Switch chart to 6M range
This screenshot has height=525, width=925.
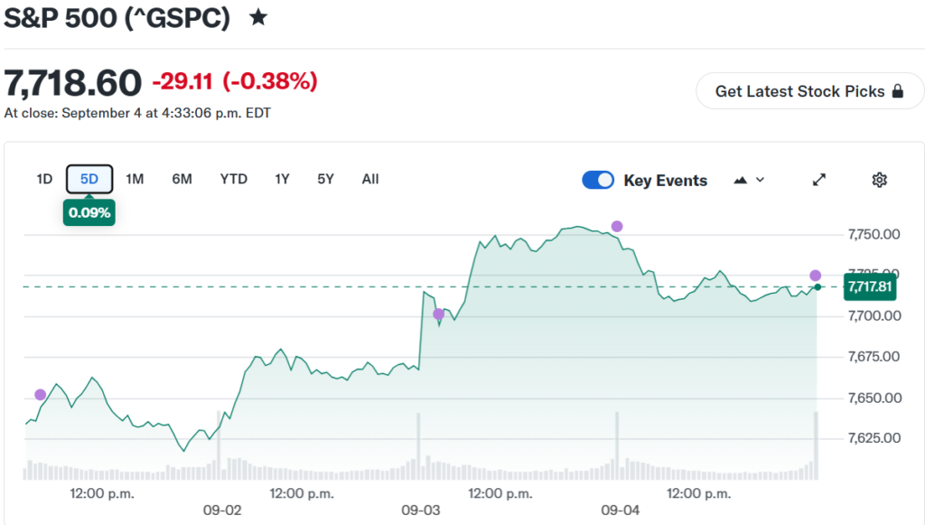(182, 179)
